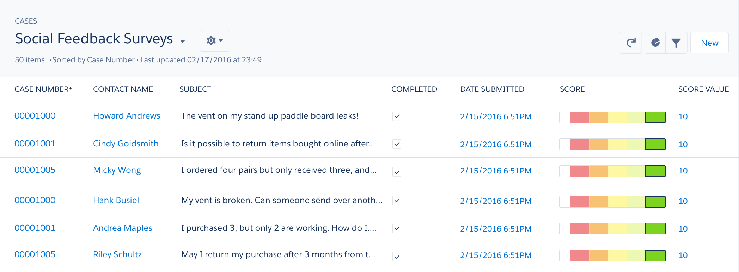Image resolution: width=739 pixels, height=272 pixels.
Task: Click the New button
Action: pyautogui.click(x=709, y=43)
